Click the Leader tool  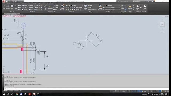(56, 7)
